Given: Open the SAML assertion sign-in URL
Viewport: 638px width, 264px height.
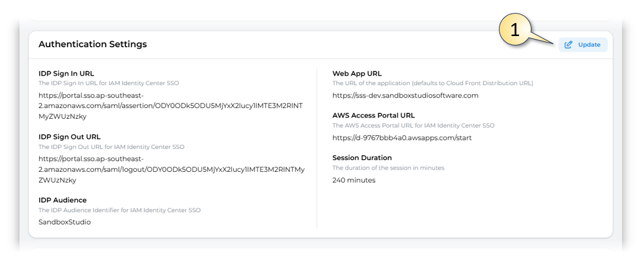Looking at the screenshot, I should pos(170,106).
